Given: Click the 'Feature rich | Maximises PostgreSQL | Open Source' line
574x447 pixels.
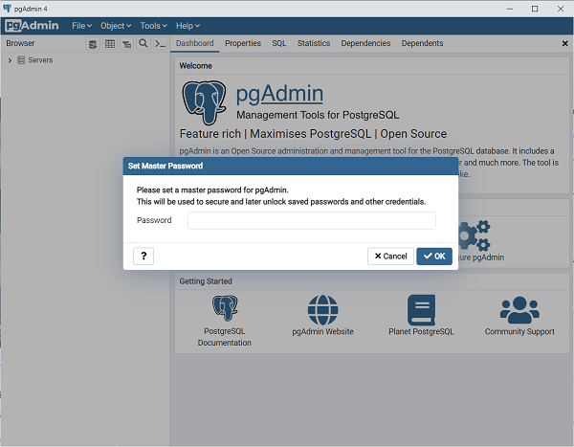Looking at the screenshot, I should point(313,134).
